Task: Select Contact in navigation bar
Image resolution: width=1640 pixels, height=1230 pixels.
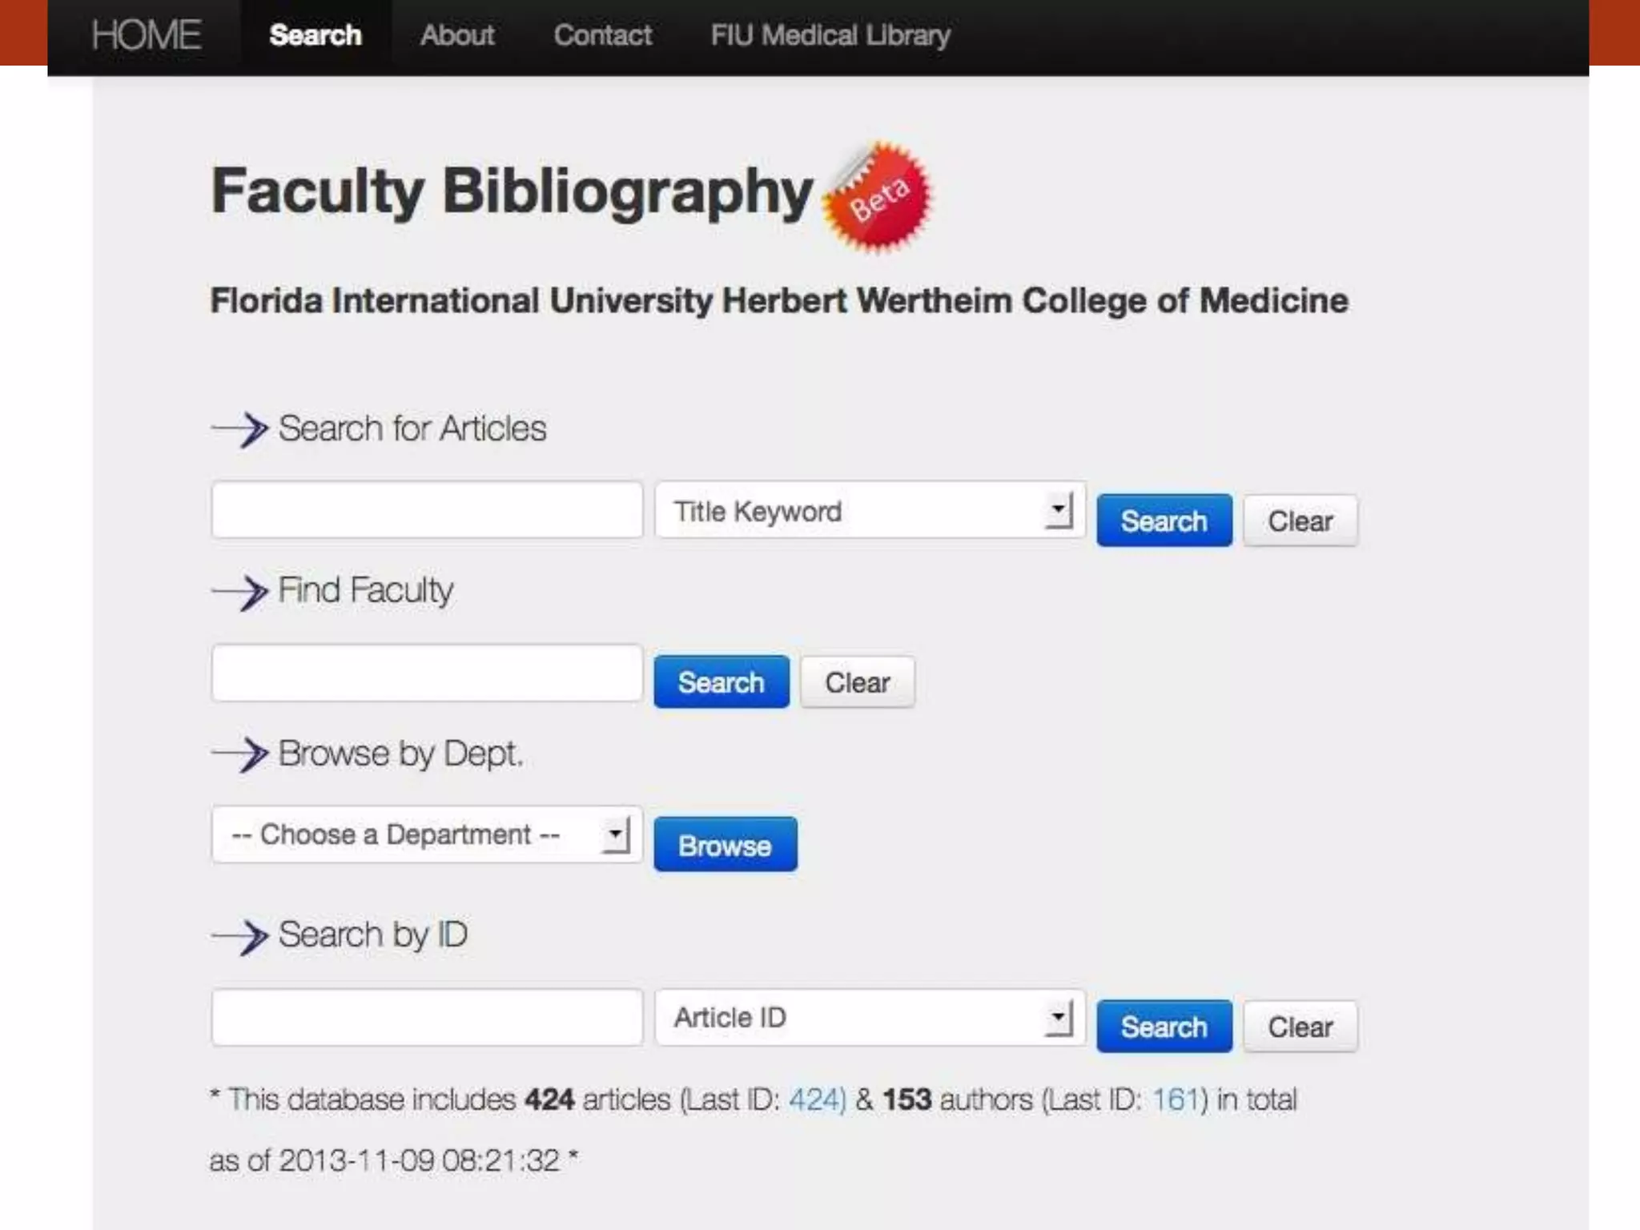Action: click(x=602, y=35)
